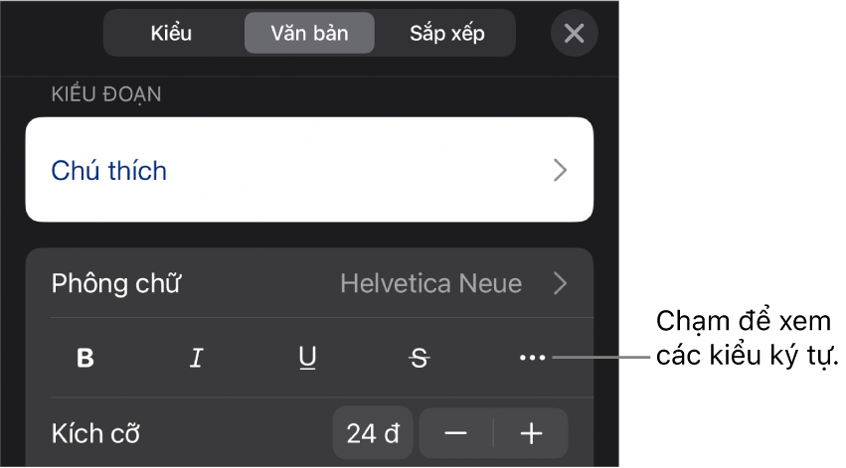
Task: Toggle Italic text formatting
Action: coord(197,359)
